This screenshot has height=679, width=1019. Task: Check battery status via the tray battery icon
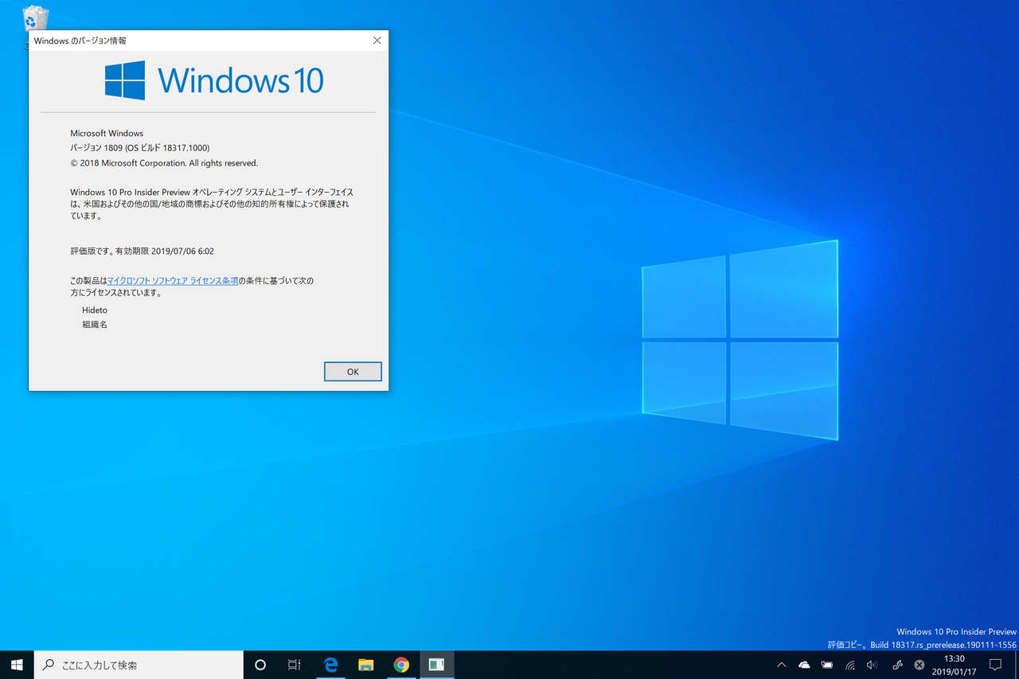(826, 665)
